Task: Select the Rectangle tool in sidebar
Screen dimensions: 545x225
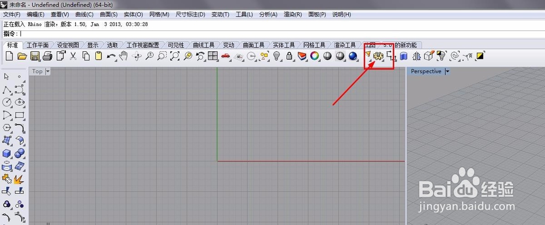Action: tap(20, 115)
